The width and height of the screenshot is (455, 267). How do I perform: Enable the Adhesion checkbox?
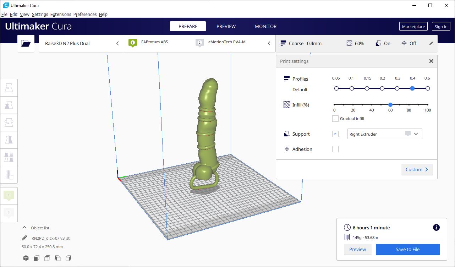click(335, 149)
